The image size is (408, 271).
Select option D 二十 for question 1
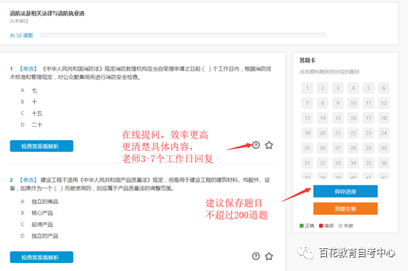click(x=32, y=124)
